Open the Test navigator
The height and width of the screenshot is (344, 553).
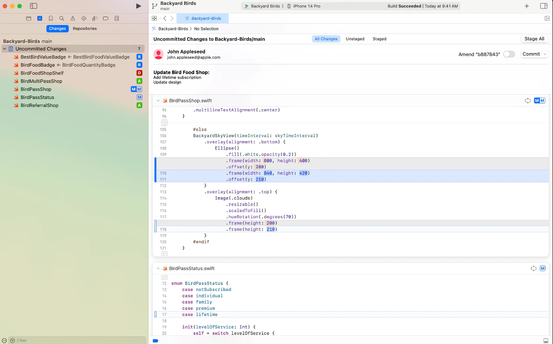pos(84,18)
